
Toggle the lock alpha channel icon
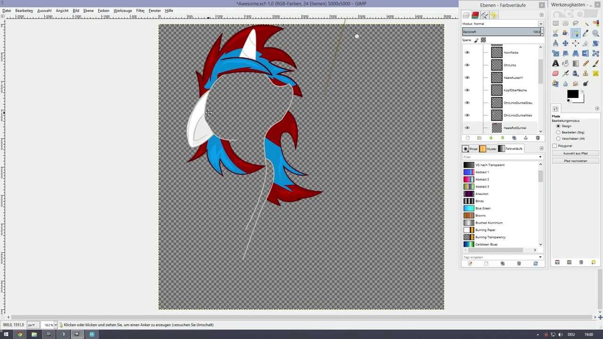(x=483, y=40)
